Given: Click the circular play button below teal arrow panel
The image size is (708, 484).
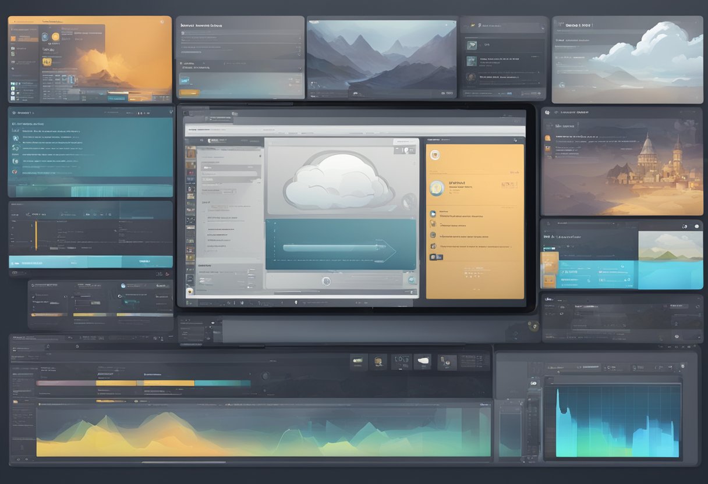Looking at the screenshot, I should point(326,282).
